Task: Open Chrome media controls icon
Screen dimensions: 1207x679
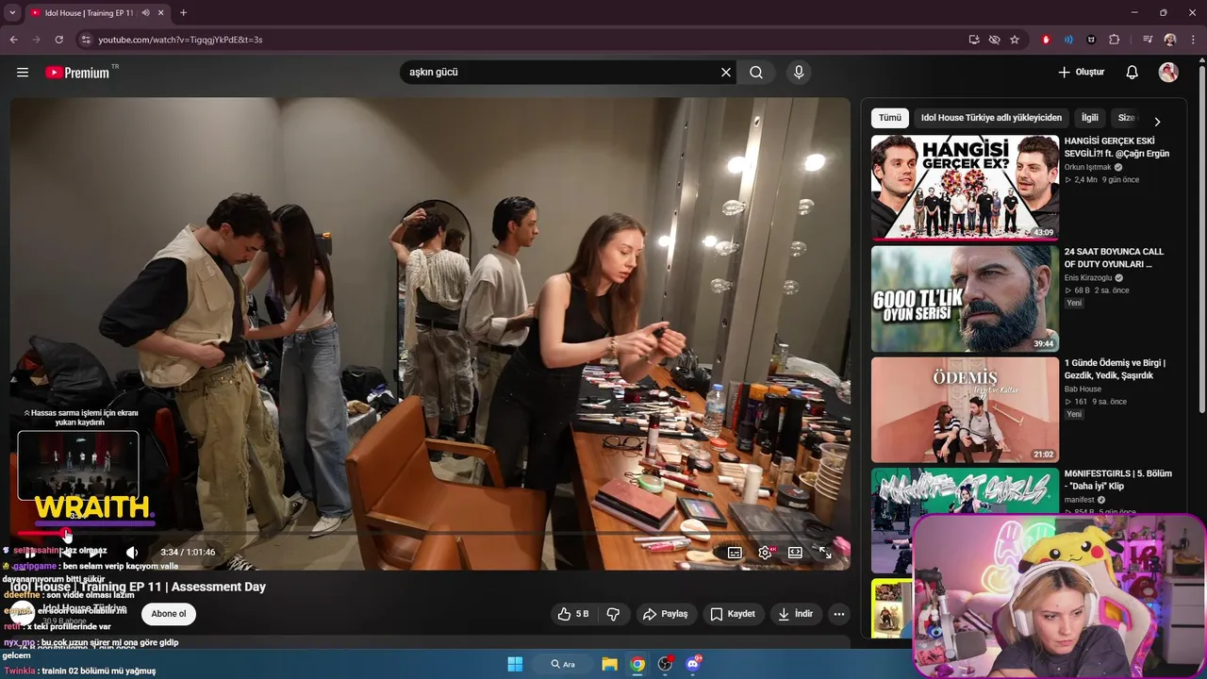Action: 1148,40
